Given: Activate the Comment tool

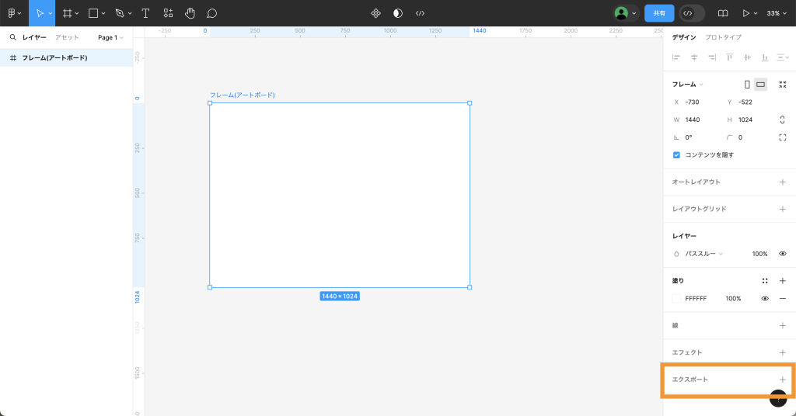Looking at the screenshot, I should (x=211, y=13).
